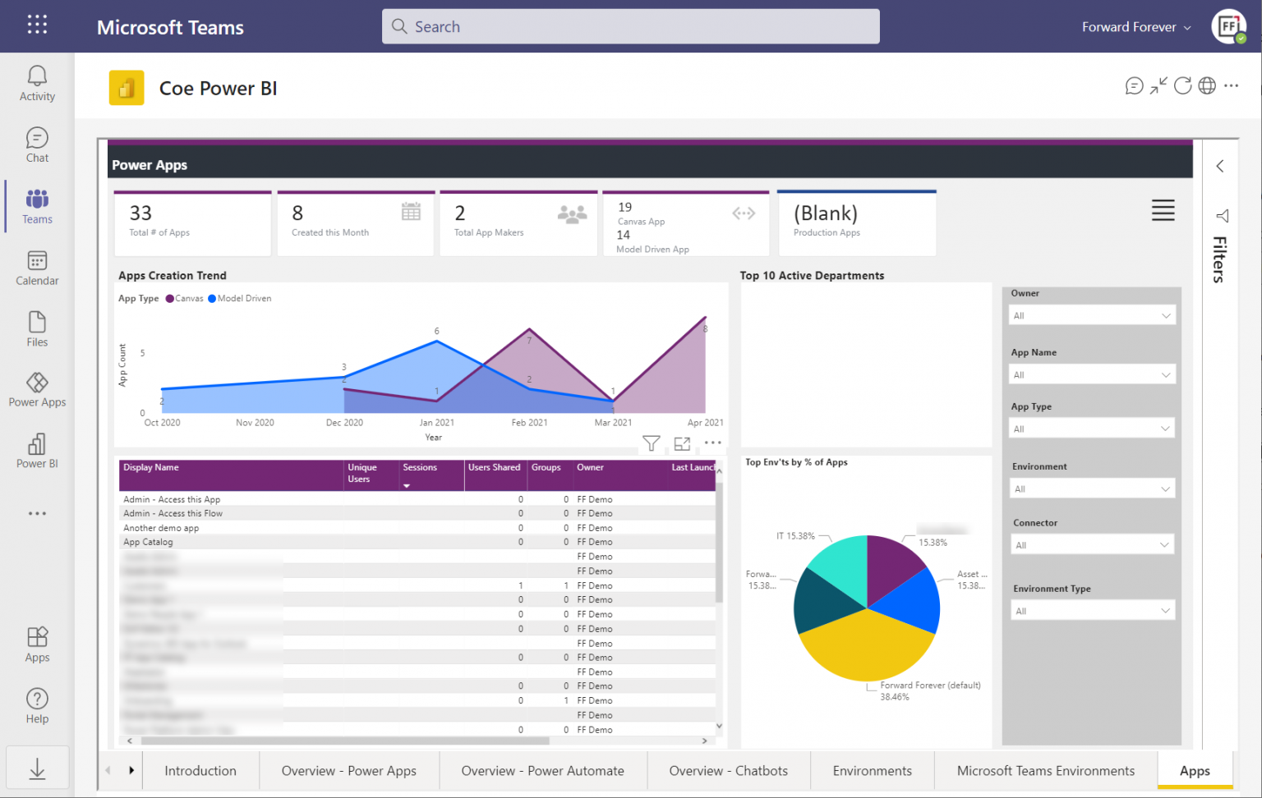Screen dimensions: 1262x798
Task: Open the Calendar app icon
Action: (x=37, y=268)
